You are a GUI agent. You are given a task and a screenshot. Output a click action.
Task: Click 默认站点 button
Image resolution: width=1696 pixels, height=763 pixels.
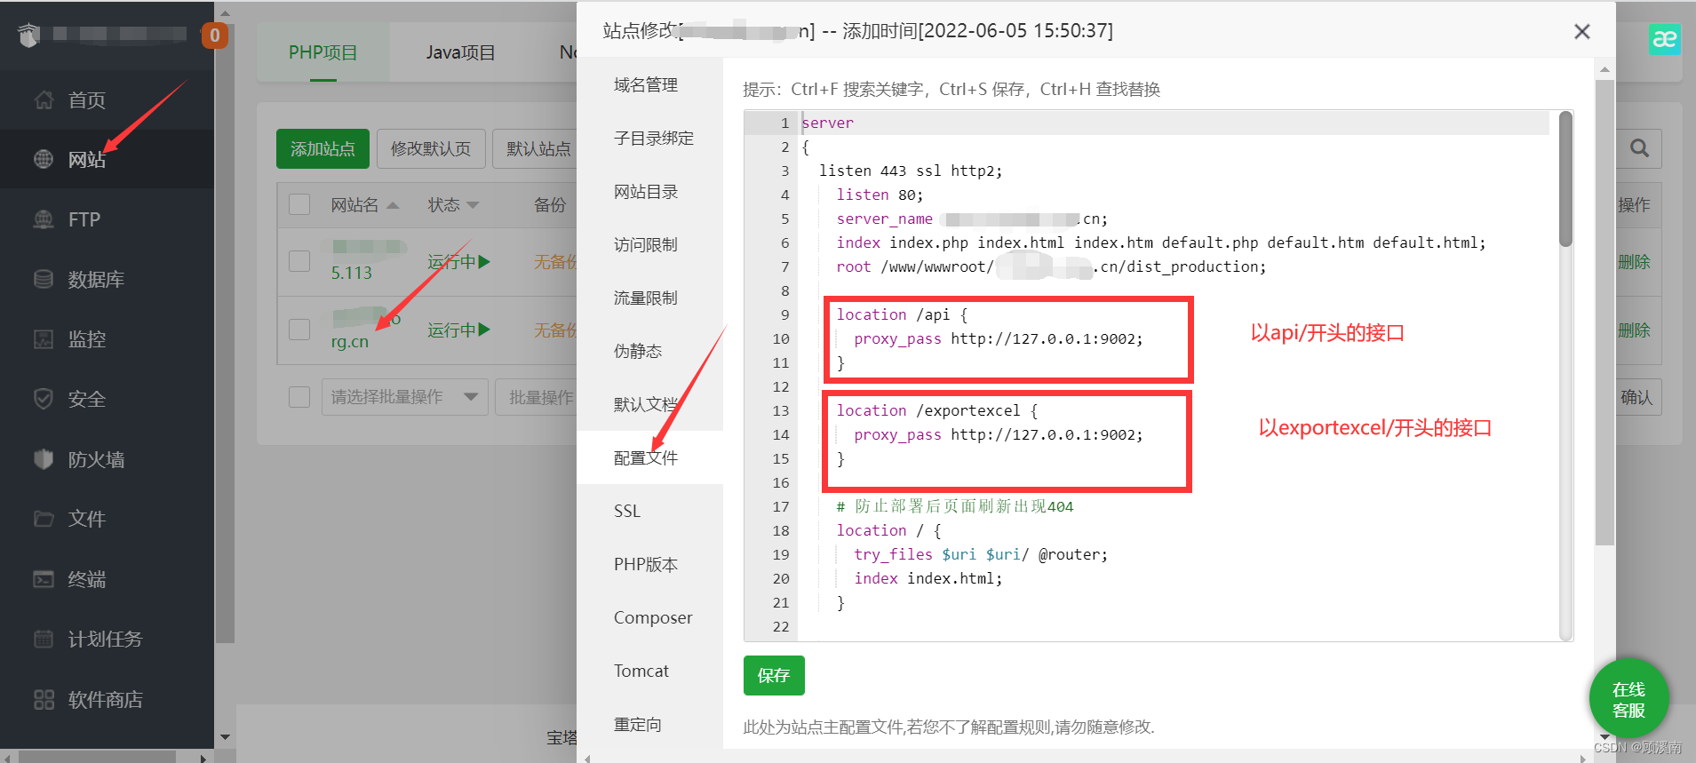coord(536,148)
